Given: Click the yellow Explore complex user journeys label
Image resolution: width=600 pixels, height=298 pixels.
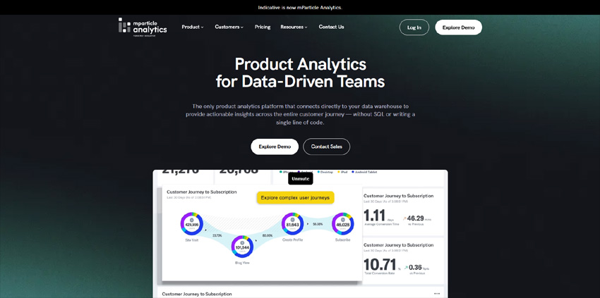Looking at the screenshot, I should point(295,197).
